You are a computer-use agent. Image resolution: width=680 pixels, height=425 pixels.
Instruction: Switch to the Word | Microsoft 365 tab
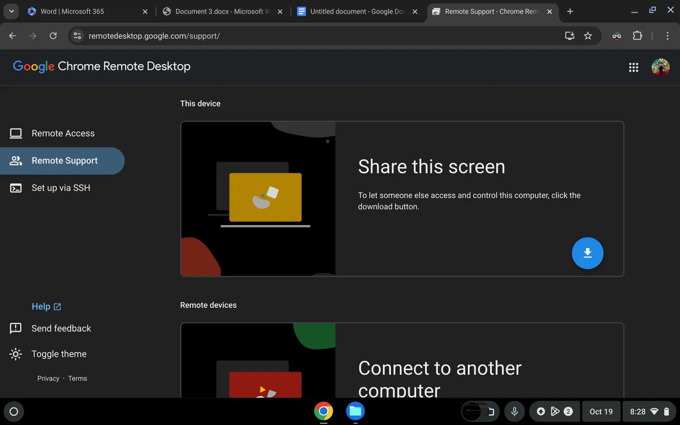tap(87, 11)
